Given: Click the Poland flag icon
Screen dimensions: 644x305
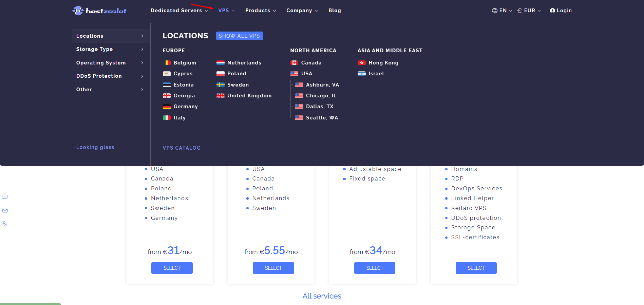Looking at the screenshot, I should [x=221, y=74].
